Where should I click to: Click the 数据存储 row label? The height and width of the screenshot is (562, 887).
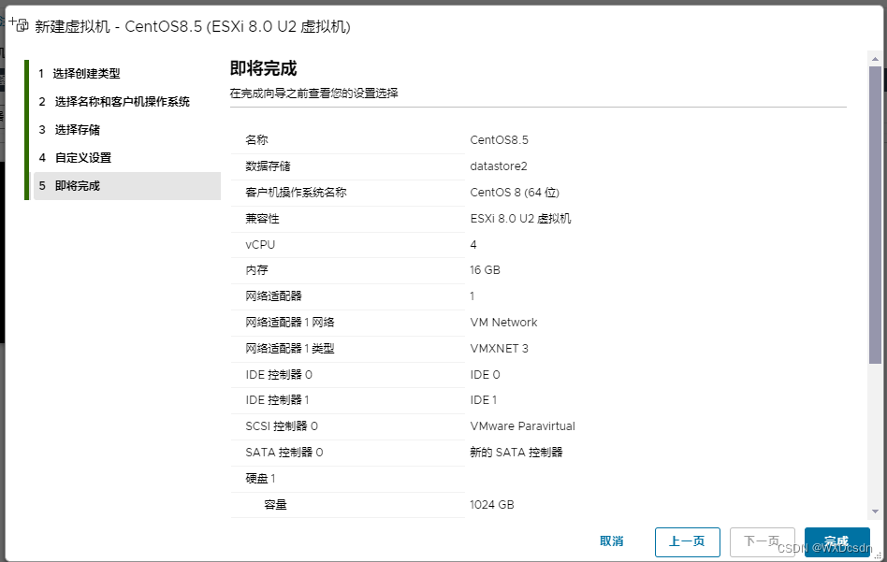pyautogui.click(x=268, y=166)
